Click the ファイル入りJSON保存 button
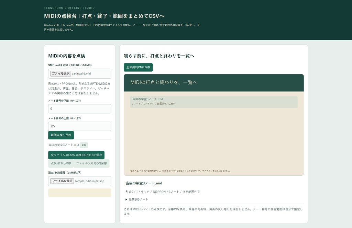Image resolution: width=352 pixels, height=228 pixels. (x=91, y=163)
